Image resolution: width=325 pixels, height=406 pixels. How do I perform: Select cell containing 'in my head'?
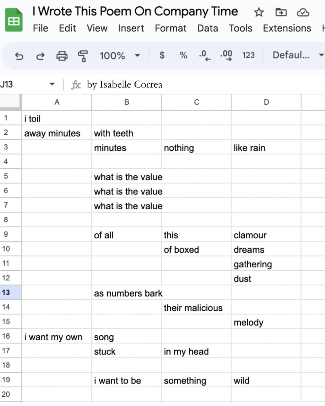(197, 351)
